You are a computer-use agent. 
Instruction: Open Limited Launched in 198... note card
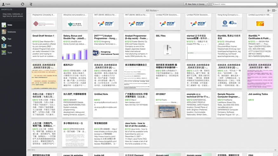pyautogui.click(x=260, y=22)
